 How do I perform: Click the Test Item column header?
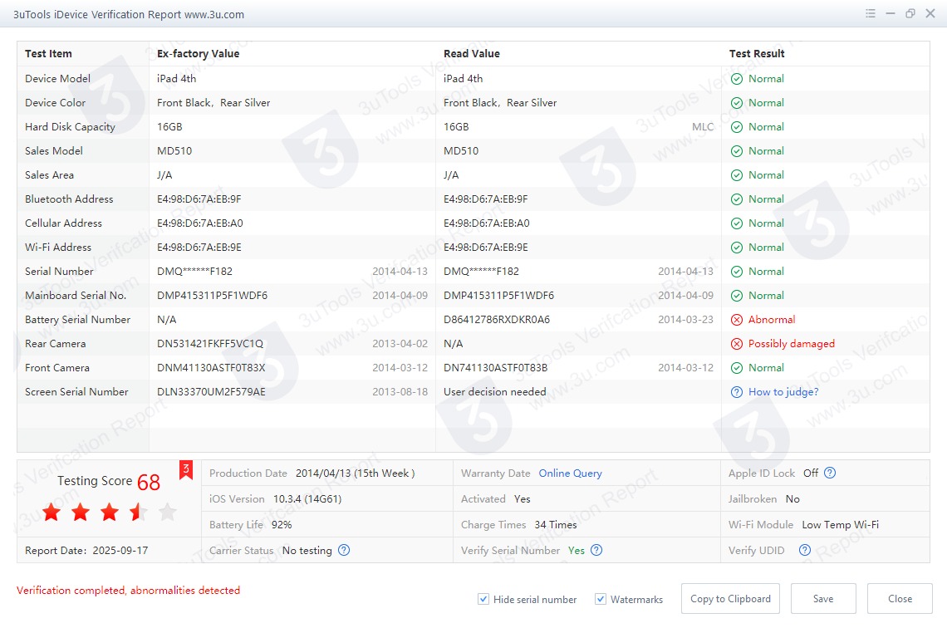click(48, 54)
